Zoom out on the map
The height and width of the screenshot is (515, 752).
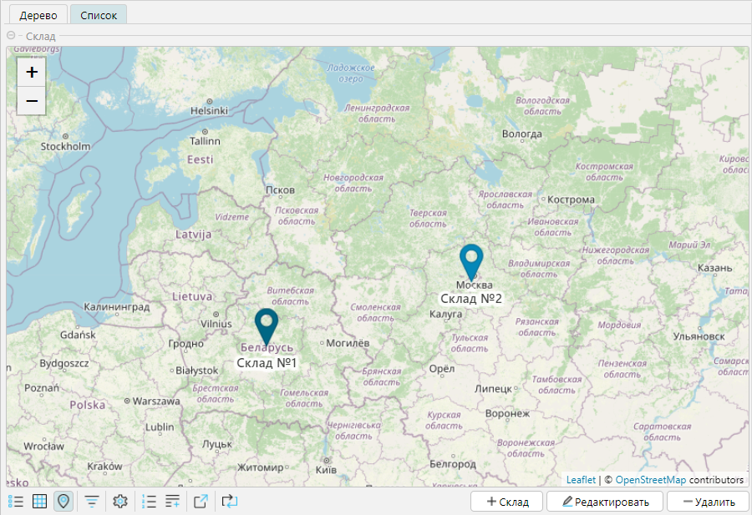pyautogui.click(x=32, y=101)
